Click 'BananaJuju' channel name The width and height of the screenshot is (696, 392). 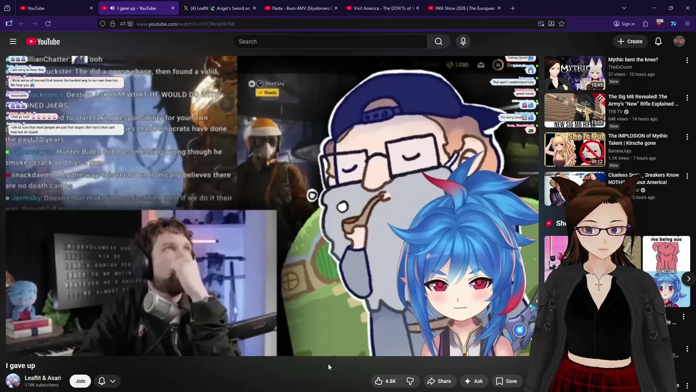619,151
